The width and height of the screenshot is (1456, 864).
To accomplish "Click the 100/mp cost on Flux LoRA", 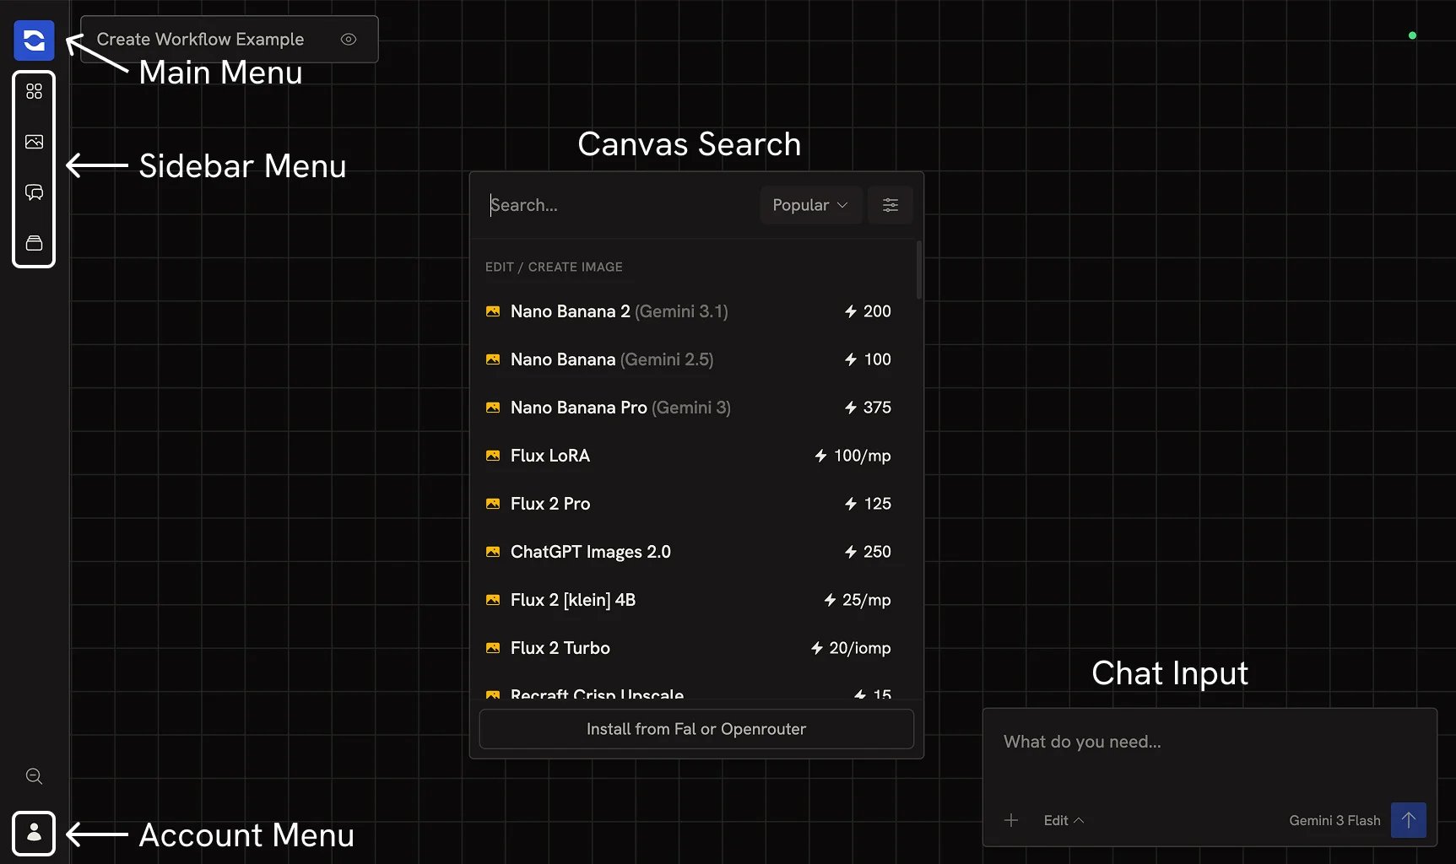I will [852, 456].
